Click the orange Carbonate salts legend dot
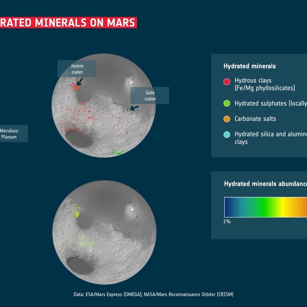Viewport: 307px width, 307px height. tap(227, 119)
